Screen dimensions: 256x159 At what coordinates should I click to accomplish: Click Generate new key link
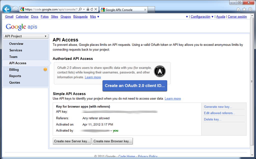[x=218, y=107]
